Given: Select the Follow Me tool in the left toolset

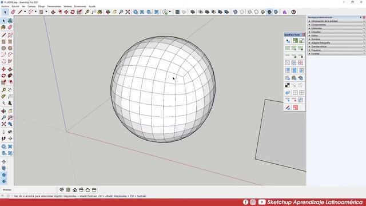Looking at the screenshot, I should (x=10, y=76).
